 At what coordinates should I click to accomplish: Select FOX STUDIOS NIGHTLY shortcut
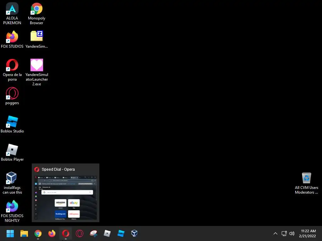click(x=12, y=211)
